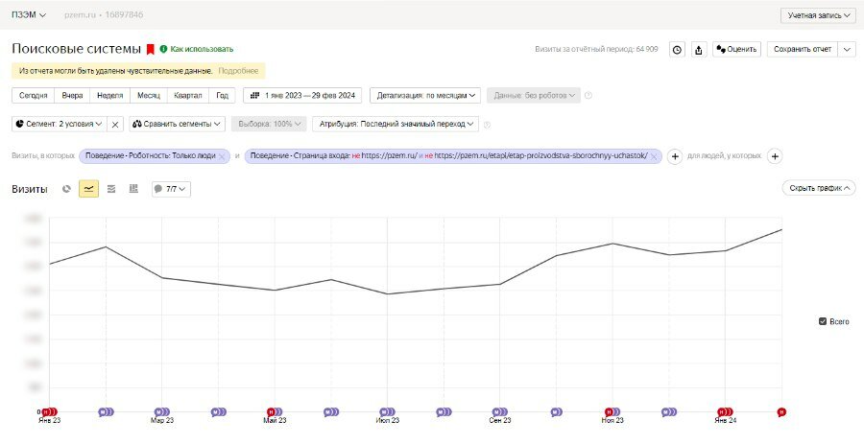Open report history clock icon
864x444 pixels.
tap(677, 50)
